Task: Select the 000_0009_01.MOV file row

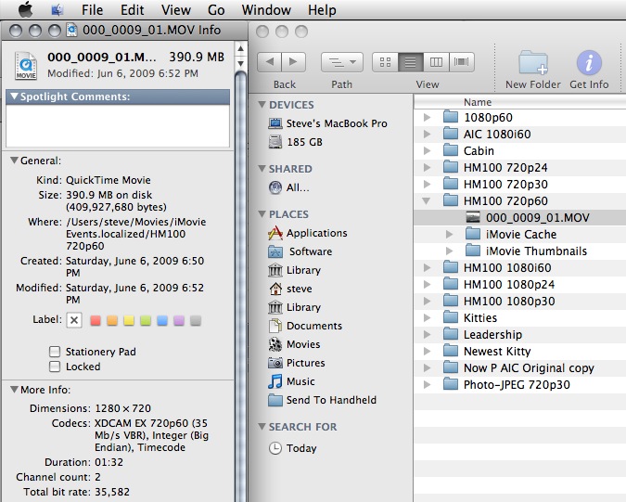Action: tap(519, 218)
